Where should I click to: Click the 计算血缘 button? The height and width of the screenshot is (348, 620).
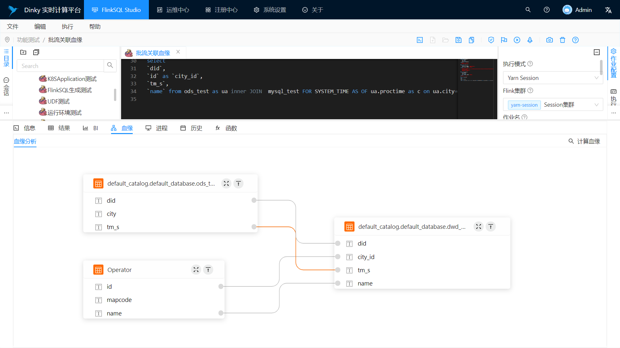[x=584, y=141]
